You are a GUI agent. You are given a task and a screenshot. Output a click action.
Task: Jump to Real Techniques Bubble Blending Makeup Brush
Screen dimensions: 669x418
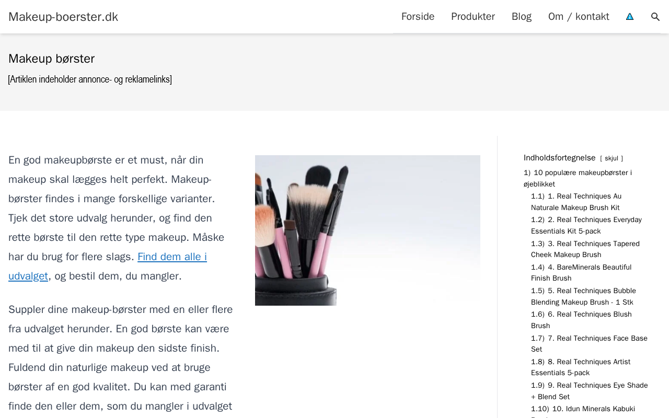(583, 296)
